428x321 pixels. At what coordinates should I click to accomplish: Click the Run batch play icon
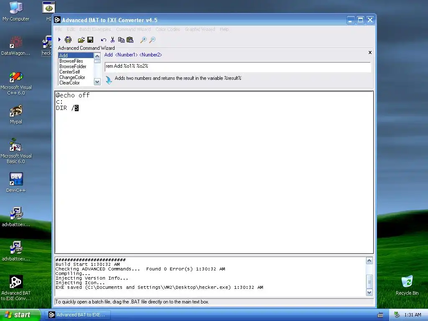[59, 40]
